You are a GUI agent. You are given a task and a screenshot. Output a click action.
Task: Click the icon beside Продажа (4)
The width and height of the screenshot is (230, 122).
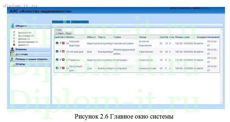pos(14,32)
